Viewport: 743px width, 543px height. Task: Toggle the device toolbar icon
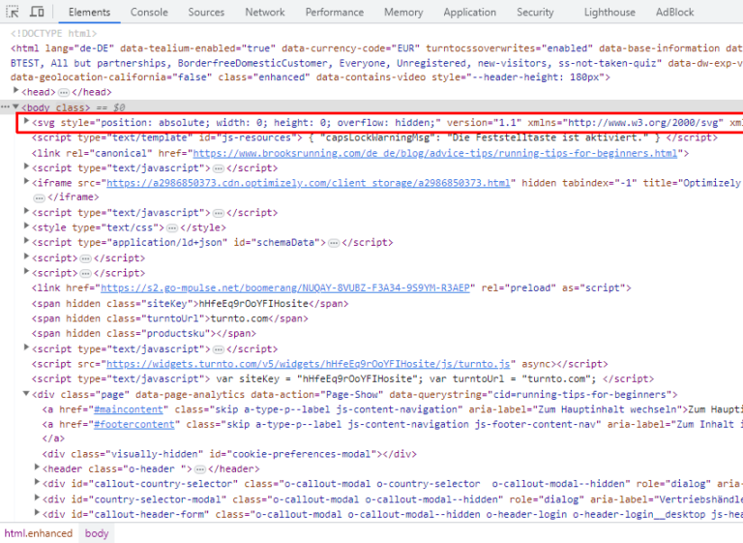(38, 13)
